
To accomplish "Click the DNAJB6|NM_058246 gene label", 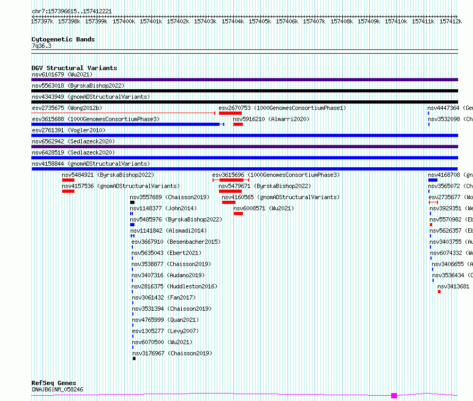I will tap(57, 389).
